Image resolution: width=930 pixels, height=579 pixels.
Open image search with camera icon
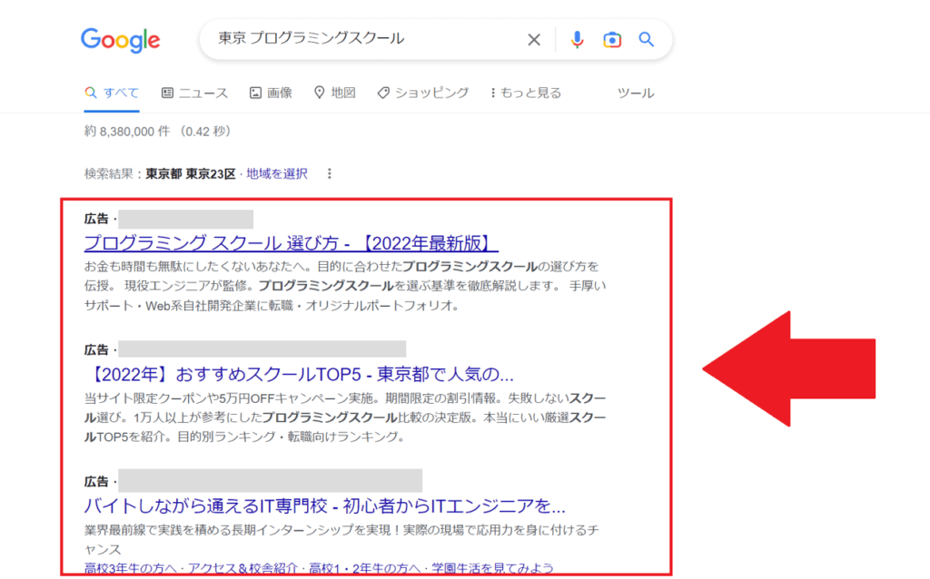click(612, 40)
